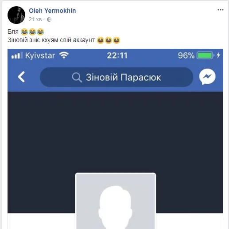
Task: Click the 22:11 clock in status bar
Action: click(117, 56)
